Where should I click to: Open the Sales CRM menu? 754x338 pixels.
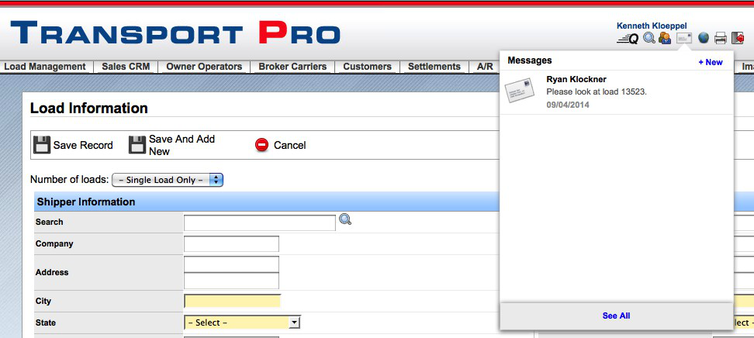click(x=126, y=67)
